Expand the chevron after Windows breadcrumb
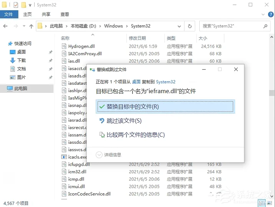 (x=127, y=26)
